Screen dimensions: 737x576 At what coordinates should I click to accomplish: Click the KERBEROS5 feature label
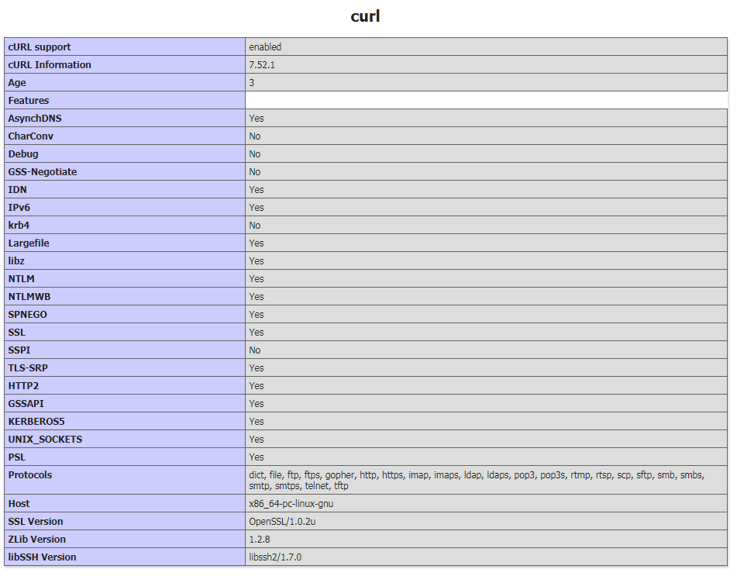click(36, 422)
